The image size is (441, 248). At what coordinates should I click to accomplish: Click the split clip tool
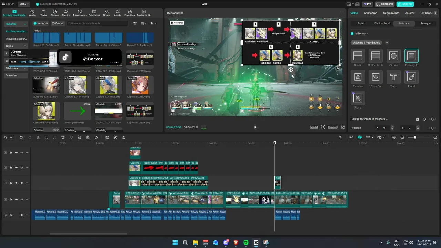(38, 137)
